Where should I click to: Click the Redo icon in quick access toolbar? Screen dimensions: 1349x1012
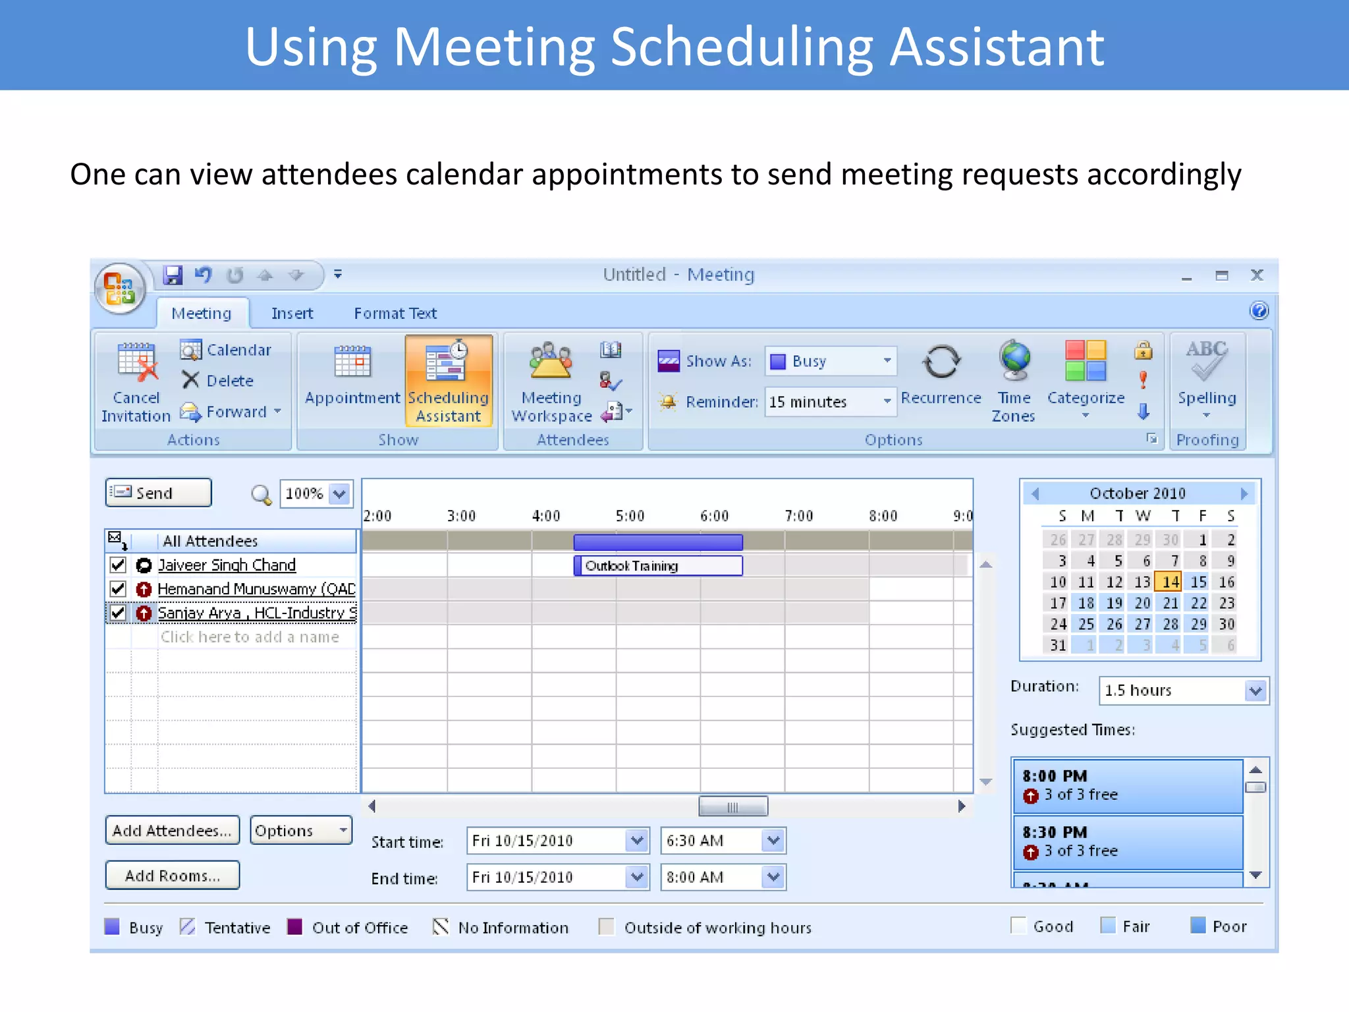235,275
